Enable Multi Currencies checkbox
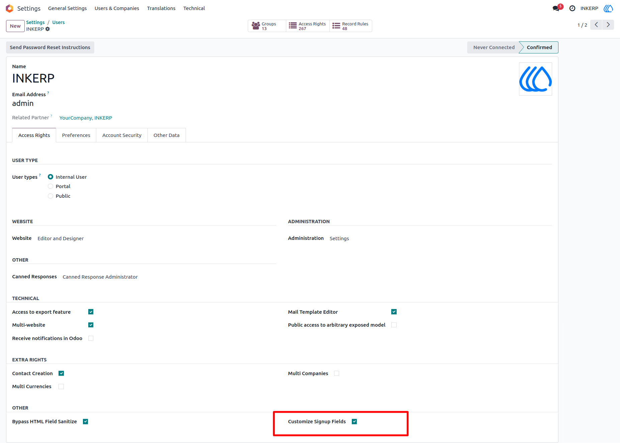 [x=61, y=387]
